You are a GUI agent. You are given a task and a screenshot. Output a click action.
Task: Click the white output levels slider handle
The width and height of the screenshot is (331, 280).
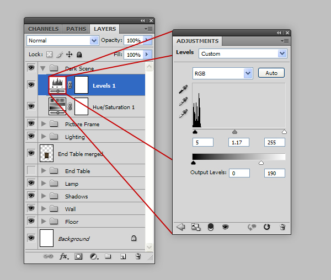point(261,163)
